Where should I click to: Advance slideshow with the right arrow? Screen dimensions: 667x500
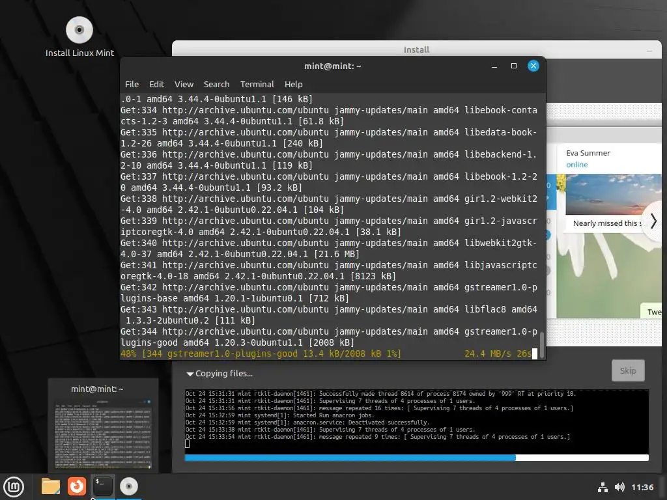click(653, 221)
